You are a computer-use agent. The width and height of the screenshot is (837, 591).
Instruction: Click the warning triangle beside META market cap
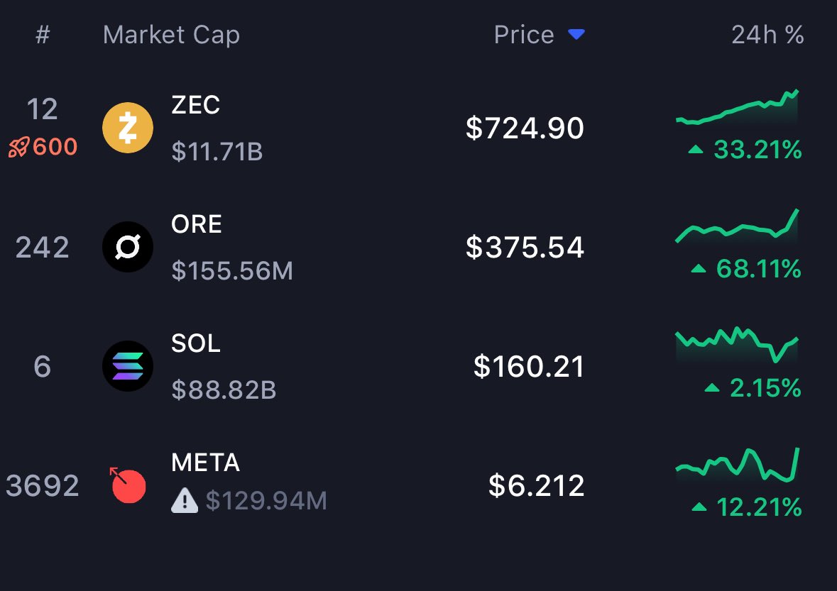[185, 501]
